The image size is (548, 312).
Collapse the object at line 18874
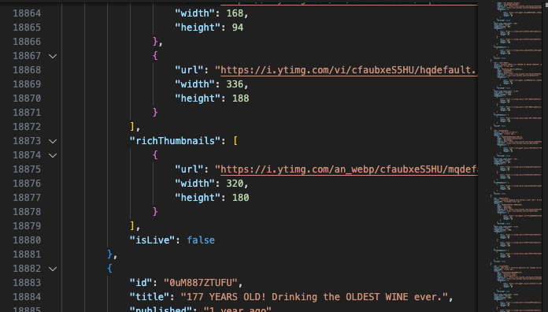[x=53, y=155]
